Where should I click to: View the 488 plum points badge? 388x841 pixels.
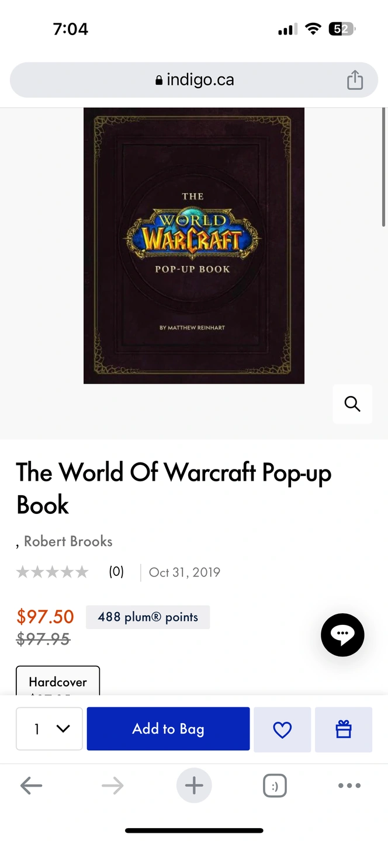click(148, 617)
